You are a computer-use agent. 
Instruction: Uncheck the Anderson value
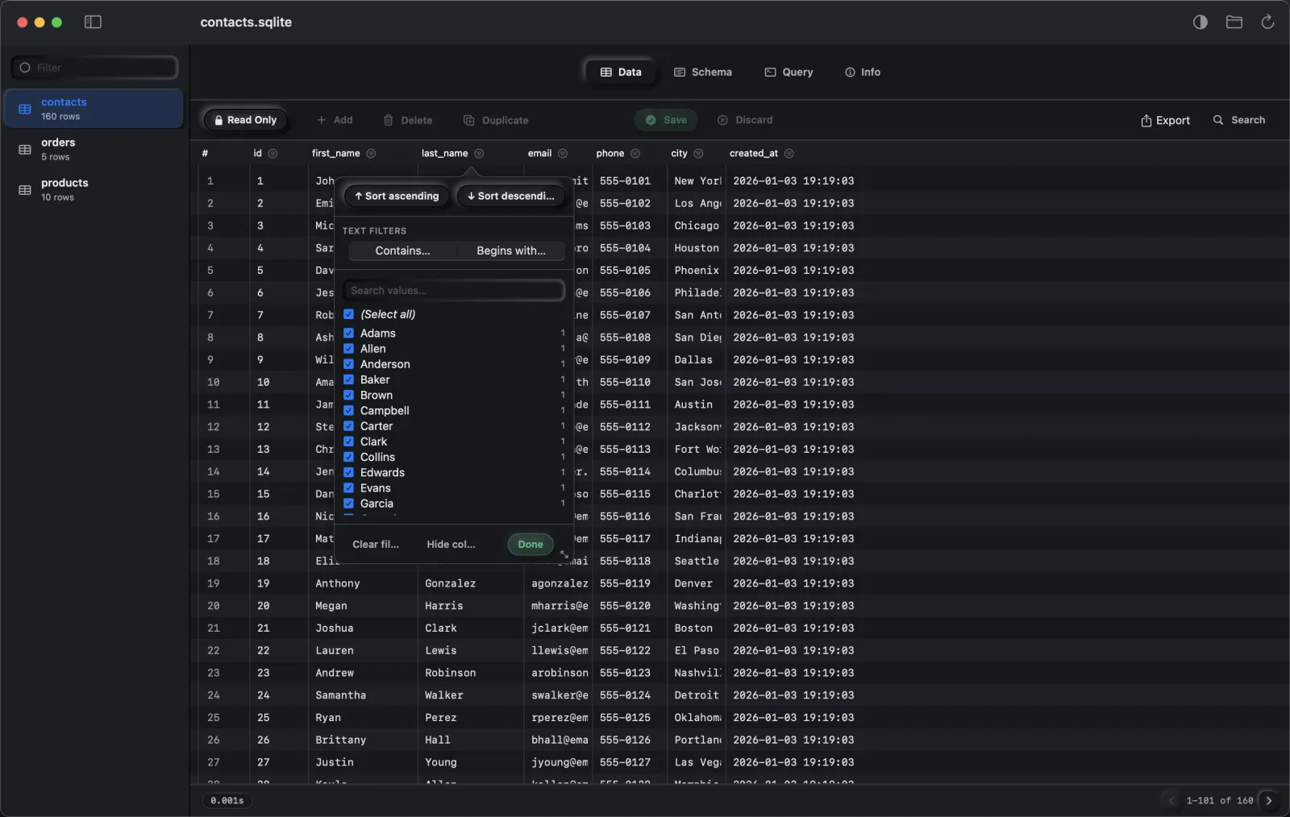[348, 364]
